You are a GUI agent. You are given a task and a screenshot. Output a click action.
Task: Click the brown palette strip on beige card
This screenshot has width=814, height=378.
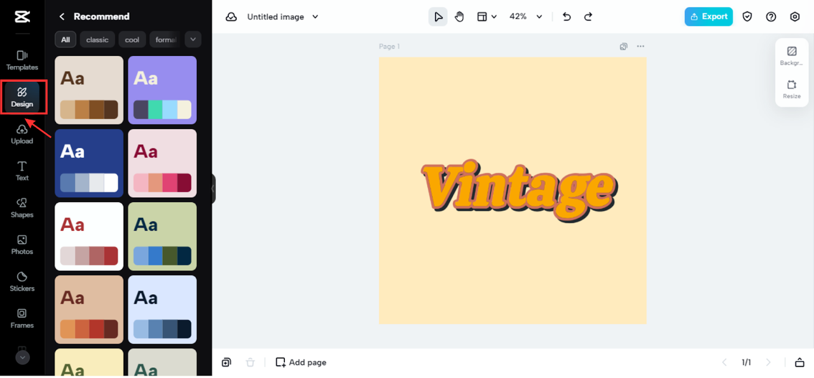89,109
